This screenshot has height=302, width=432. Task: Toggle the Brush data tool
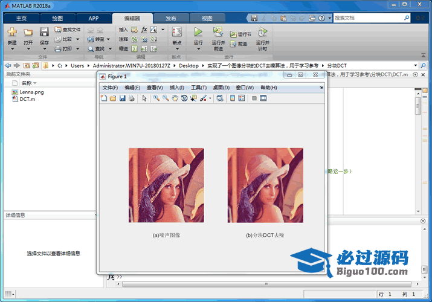pos(203,98)
